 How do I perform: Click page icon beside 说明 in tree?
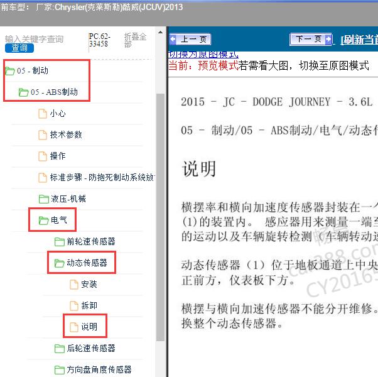74,327
